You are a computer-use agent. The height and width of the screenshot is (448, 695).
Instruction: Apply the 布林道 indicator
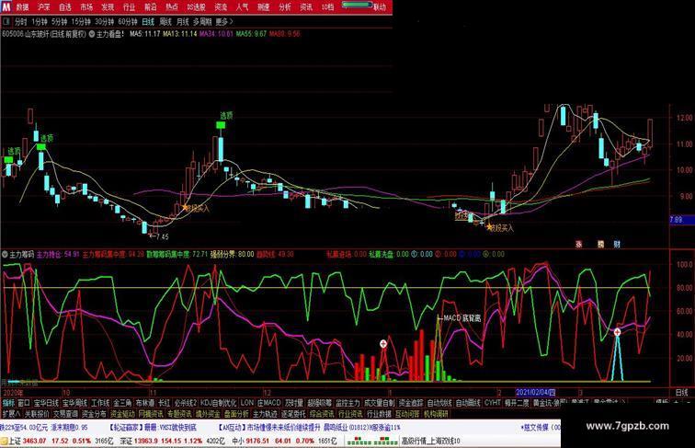click(x=144, y=403)
